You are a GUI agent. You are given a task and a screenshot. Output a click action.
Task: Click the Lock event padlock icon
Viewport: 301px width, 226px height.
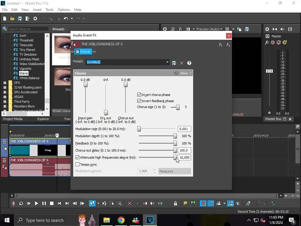(x=175, y=203)
